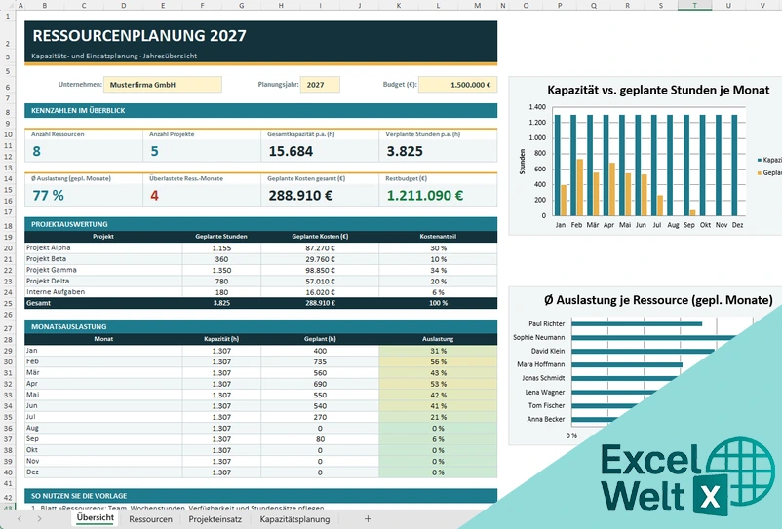782x529 pixels.
Task: Select the Projekt Gamma cell
Action: (x=103, y=270)
